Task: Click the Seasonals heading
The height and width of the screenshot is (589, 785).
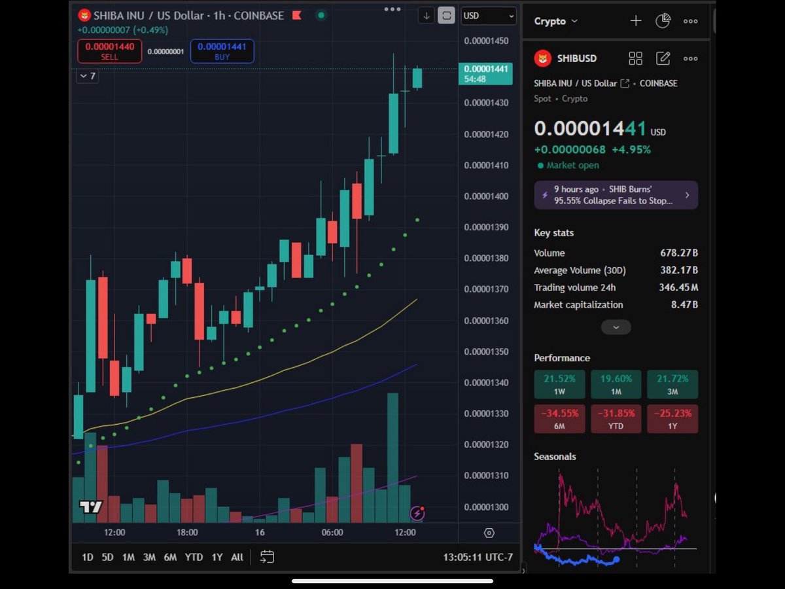Action: click(555, 456)
